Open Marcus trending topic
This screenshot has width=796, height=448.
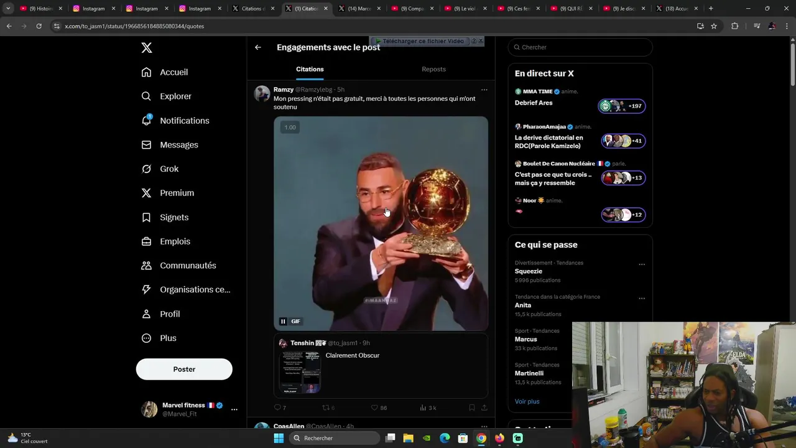[x=526, y=340]
